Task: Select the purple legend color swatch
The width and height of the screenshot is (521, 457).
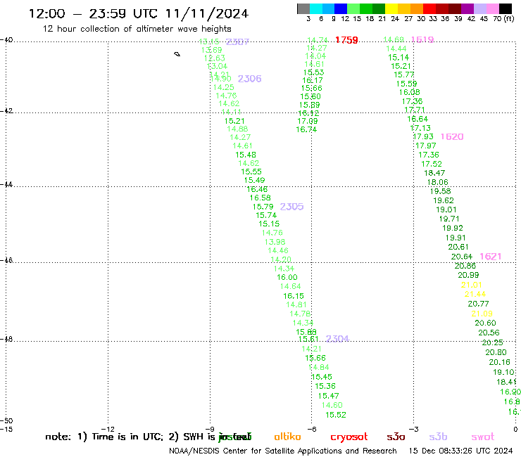Action: pos(467,8)
